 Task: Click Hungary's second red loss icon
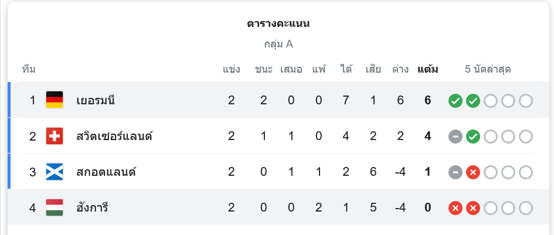click(473, 208)
